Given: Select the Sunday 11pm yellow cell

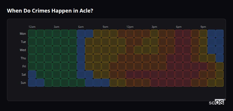Looking at the screenshot, I should (220, 83).
